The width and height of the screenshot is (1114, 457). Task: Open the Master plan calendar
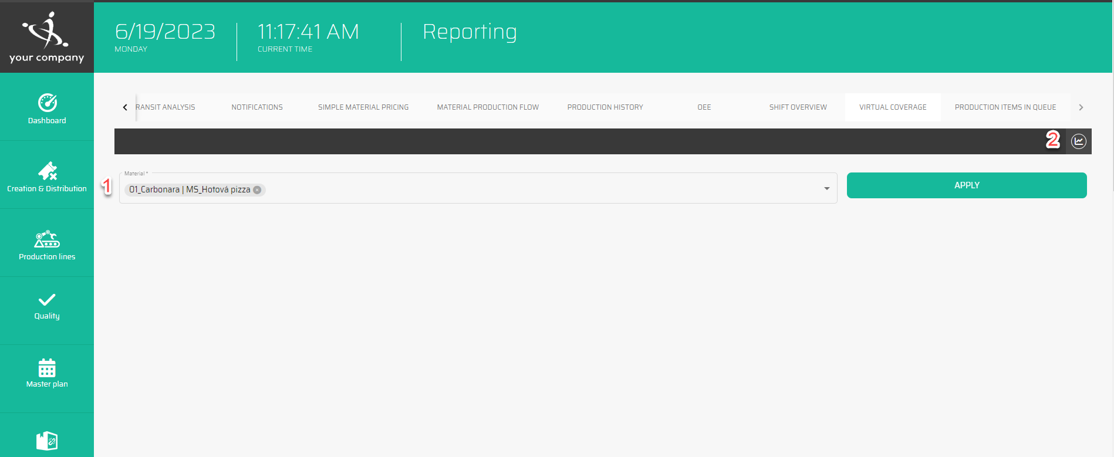pos(47,374)
